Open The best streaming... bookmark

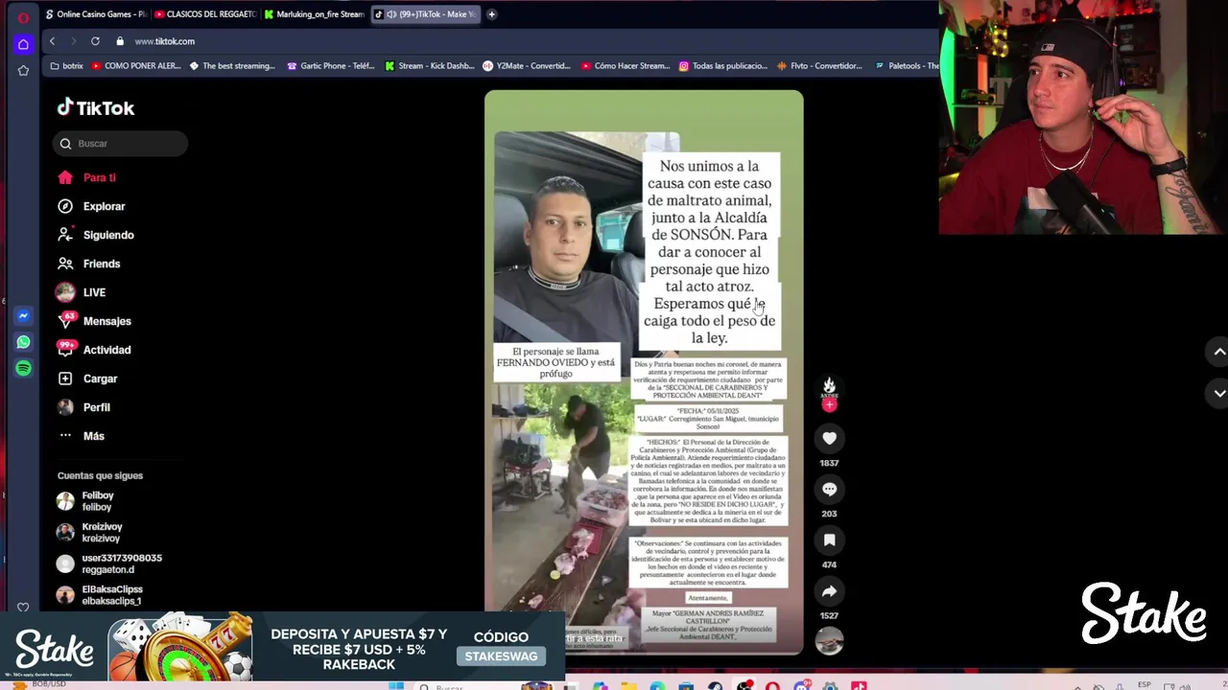pos(232,66)
